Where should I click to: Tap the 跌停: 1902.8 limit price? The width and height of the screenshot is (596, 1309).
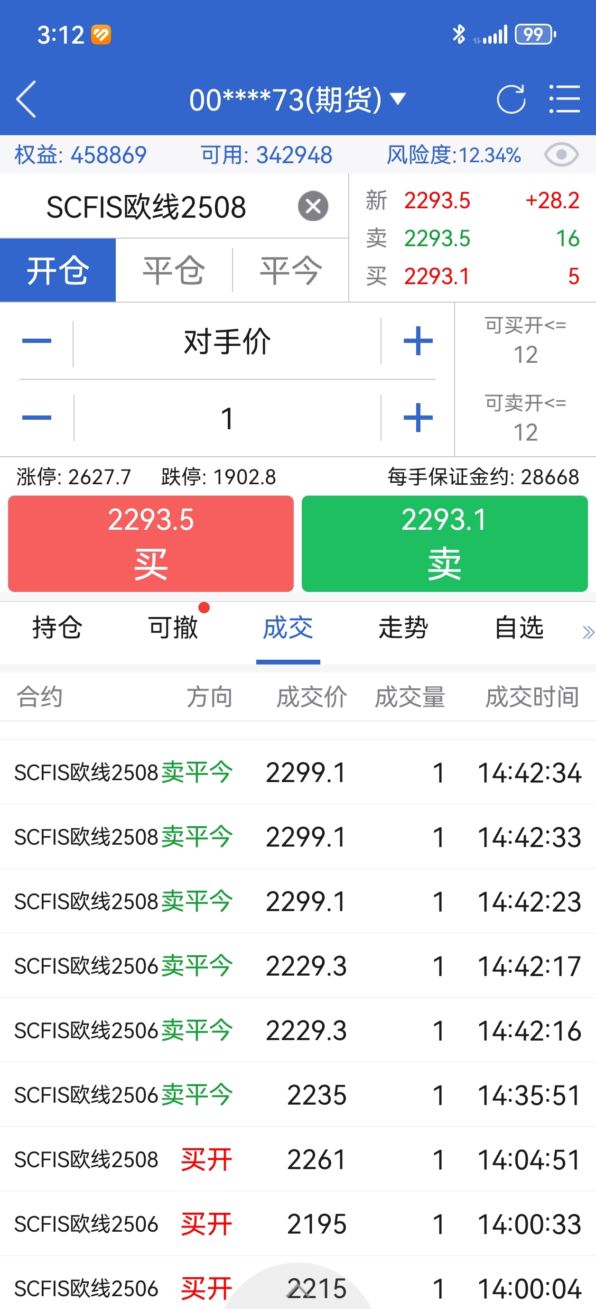pyautogui.click(x=219, y=477)
